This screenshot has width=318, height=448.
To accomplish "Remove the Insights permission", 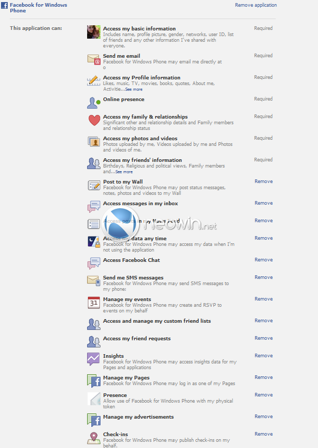I will (263, 355).
